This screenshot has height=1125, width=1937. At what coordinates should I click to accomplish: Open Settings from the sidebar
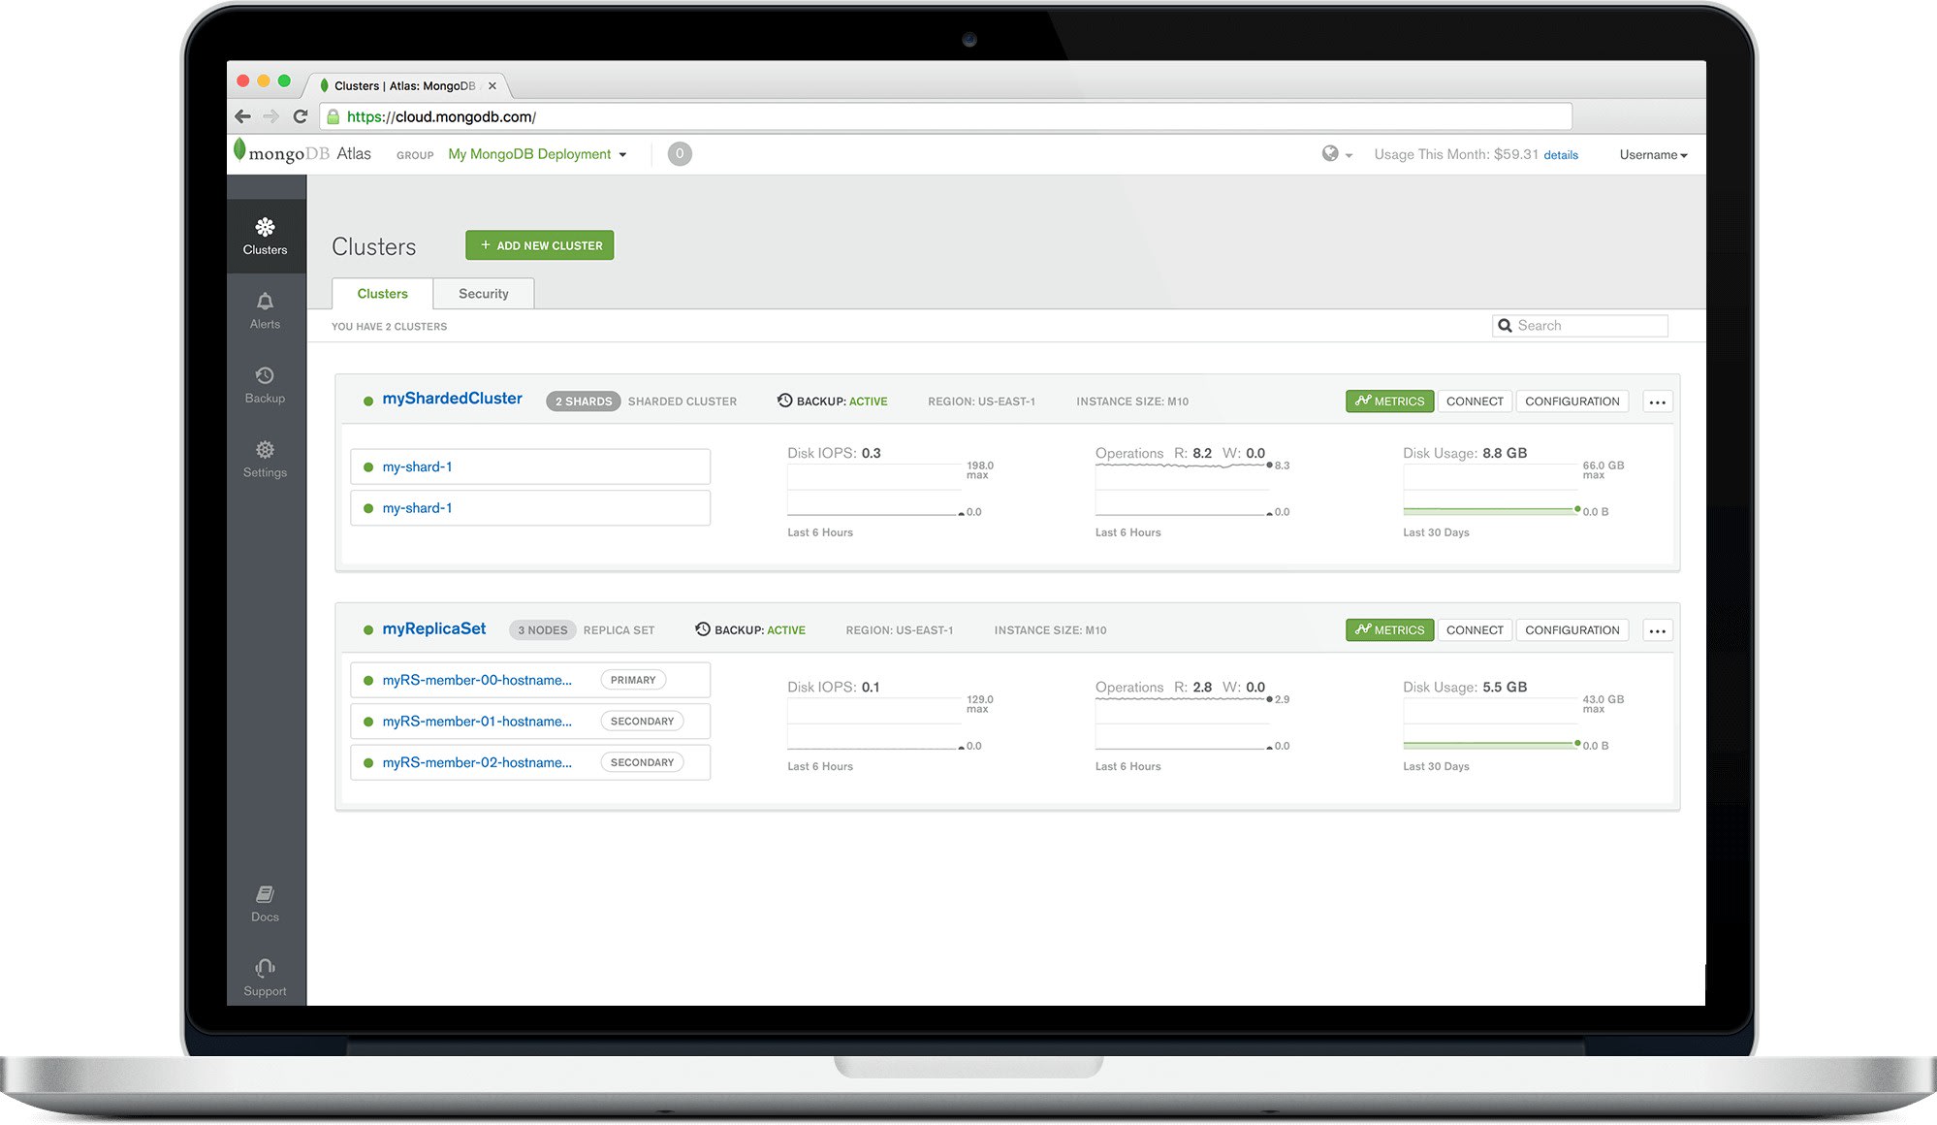click(x=265, y=457)
